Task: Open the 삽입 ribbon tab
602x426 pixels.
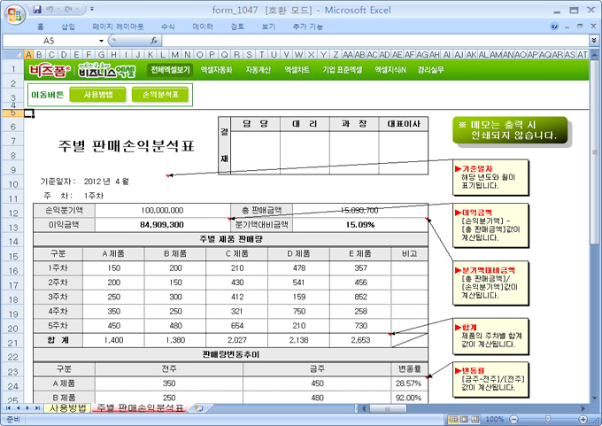Action: pos(68,27)
